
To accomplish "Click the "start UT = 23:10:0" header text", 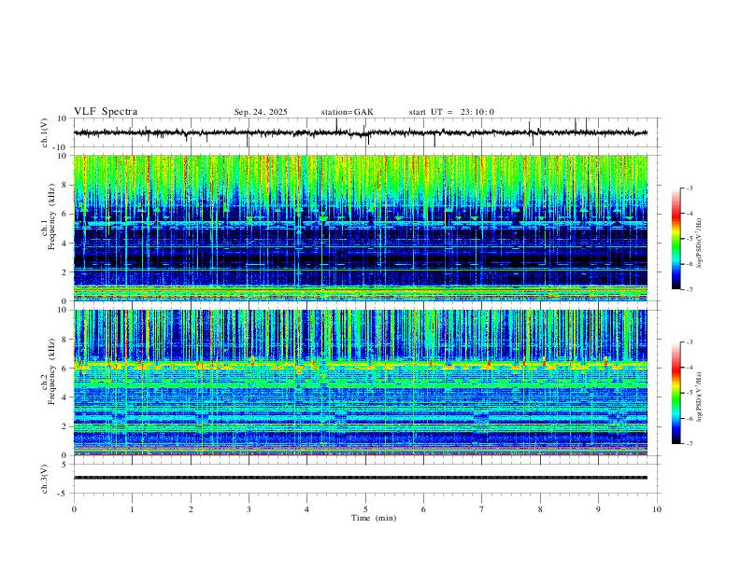I will point(451,112).
